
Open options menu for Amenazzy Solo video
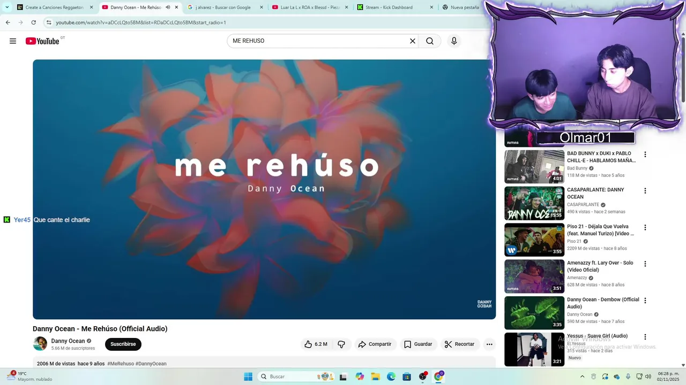click(645, 264)
